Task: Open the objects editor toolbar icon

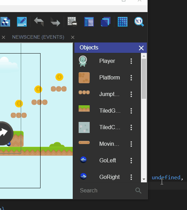Action: click(6, 22)
